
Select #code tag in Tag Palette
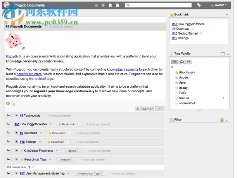tap(183, 78)
